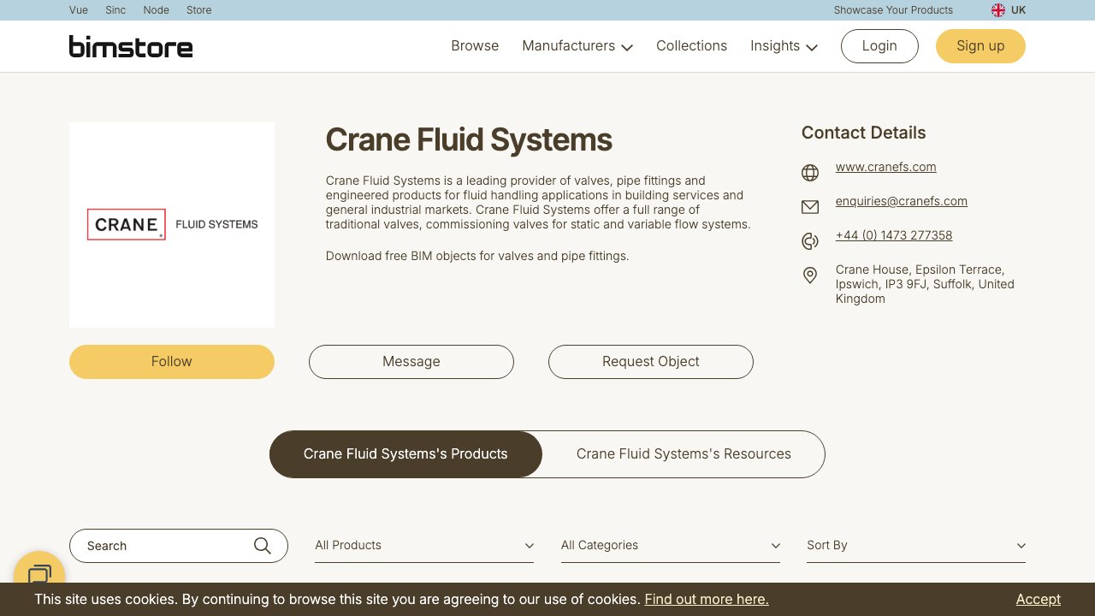This screenshot has height=616, width=1095.
Task: Click the Login button
Action: [879, 46]
